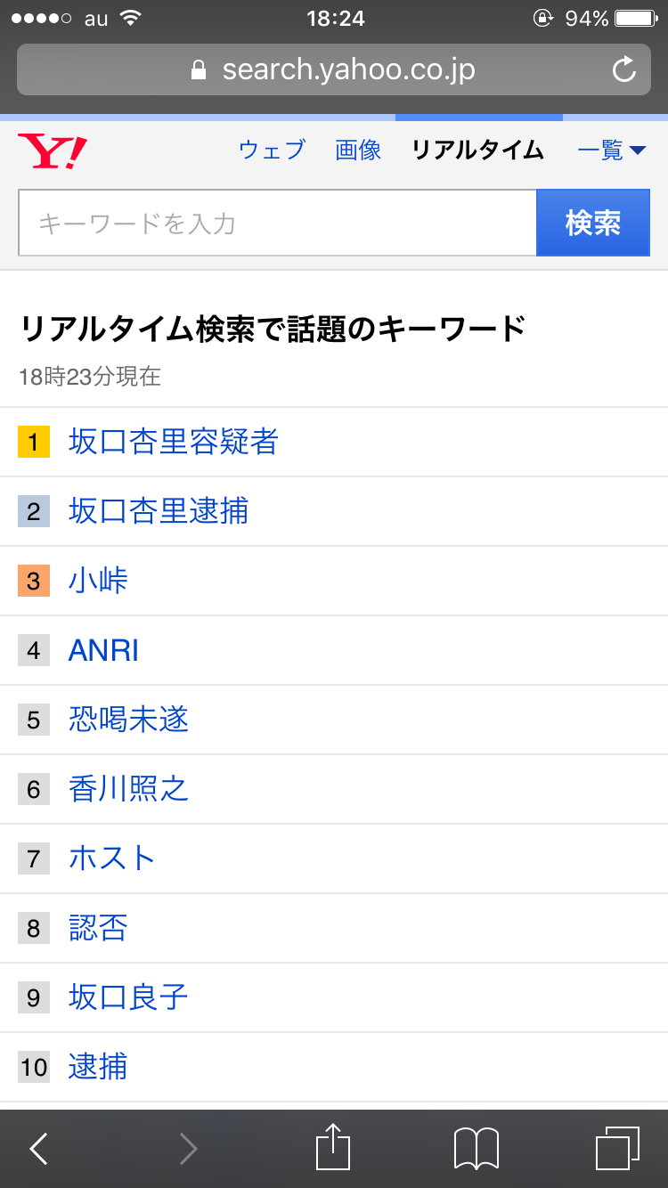Show open tabs with the tabs icon

[617, 1149]
